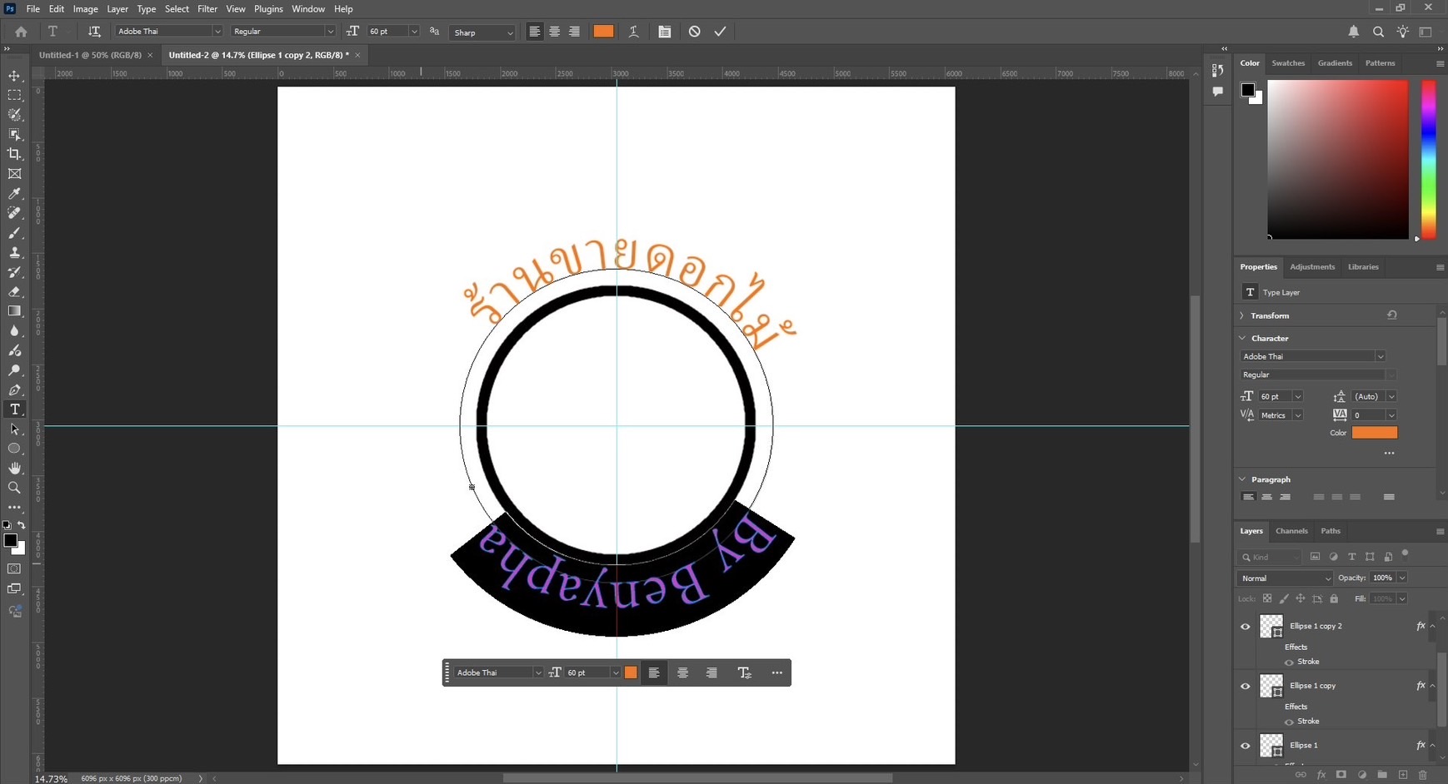Open the Sharp anti-aliasing dropdown
This screenshot has width=1448, height=784.
[x=482, y=32]
